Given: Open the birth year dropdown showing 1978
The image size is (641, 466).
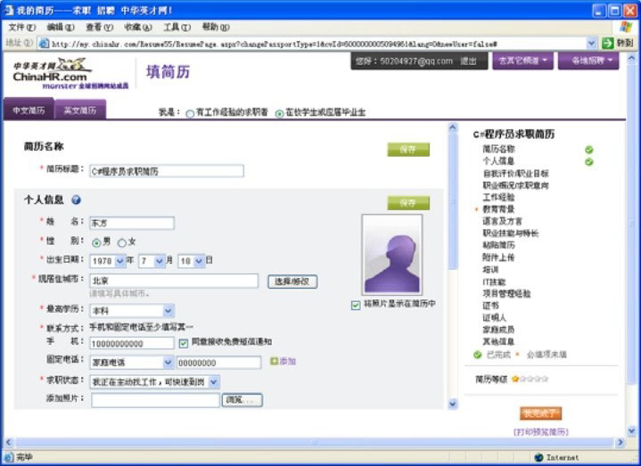Looking at the screenshot, I should click(119, 261).
